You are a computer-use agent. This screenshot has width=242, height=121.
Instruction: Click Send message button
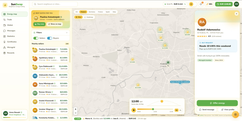[207, 110]
